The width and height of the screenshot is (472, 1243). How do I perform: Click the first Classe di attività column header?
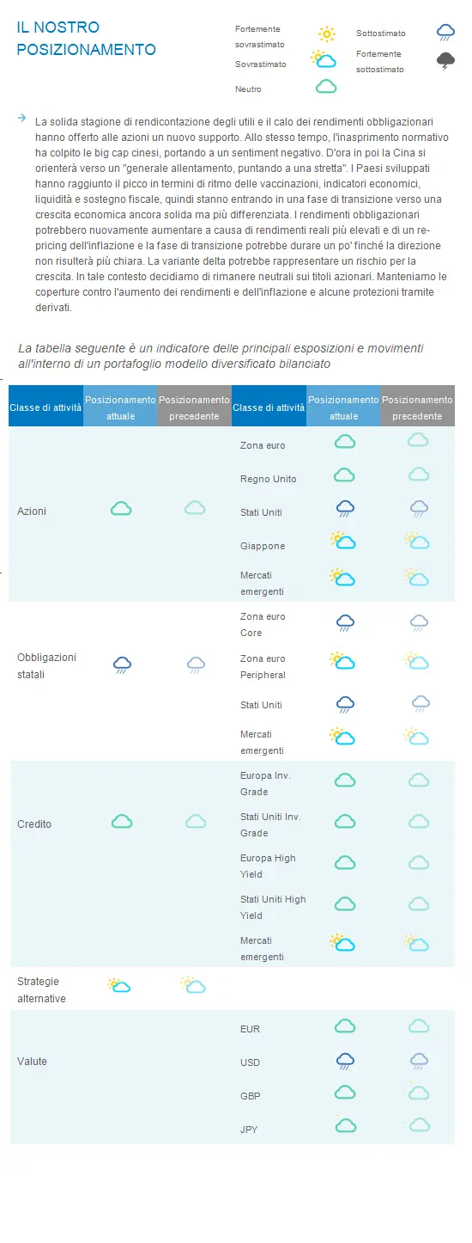[45, 407]
